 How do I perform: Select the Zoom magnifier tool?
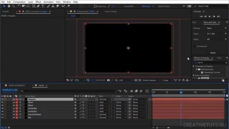coord(14,6)
